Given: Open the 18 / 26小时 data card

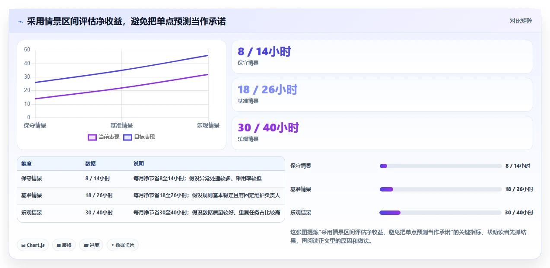Looking at the screenshot, I should point(382,95).
